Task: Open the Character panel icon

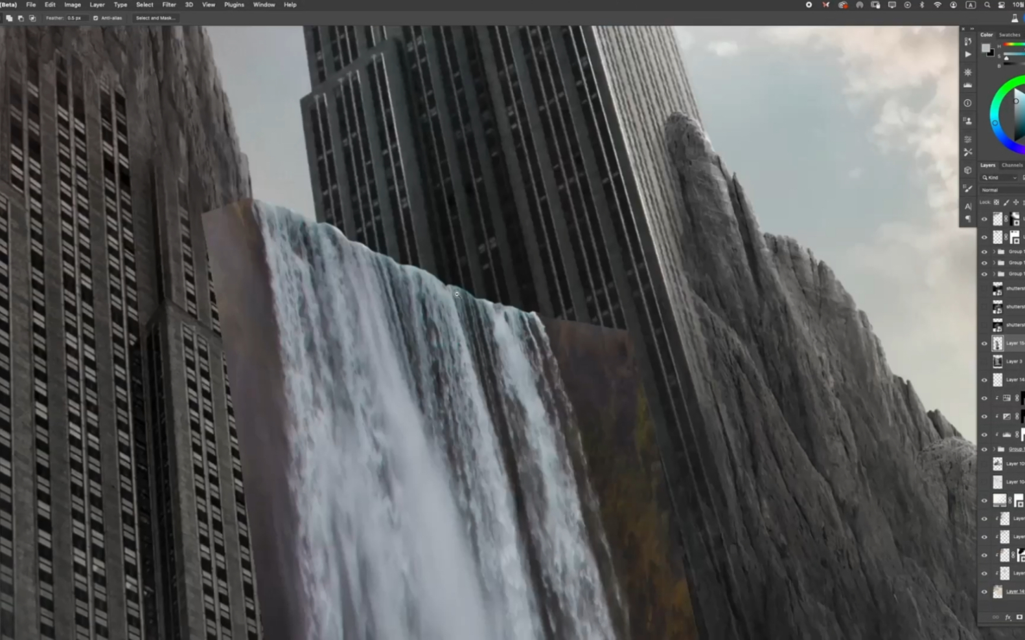Action: (x=967, y=206)
